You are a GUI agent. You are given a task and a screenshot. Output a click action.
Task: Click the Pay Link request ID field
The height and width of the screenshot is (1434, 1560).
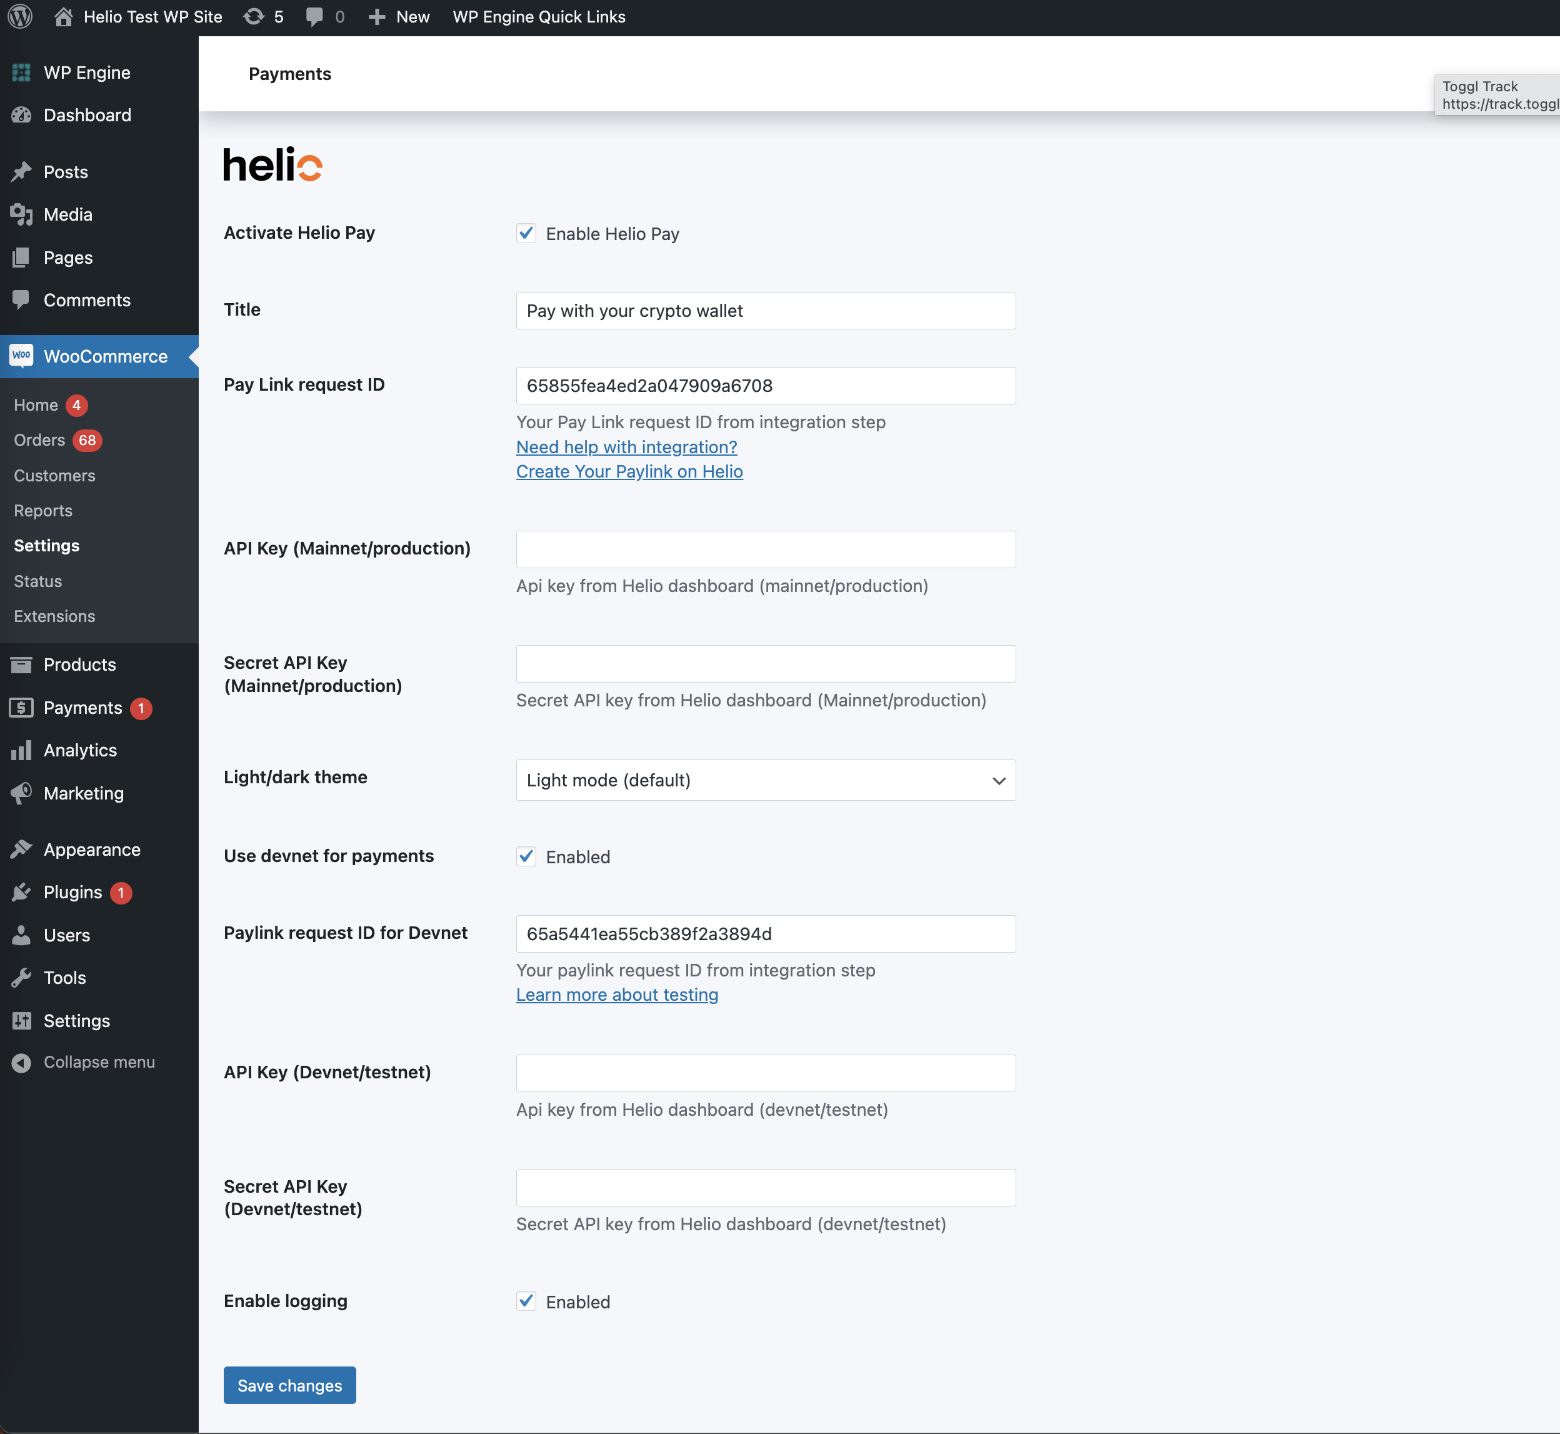tap(765, 386)
